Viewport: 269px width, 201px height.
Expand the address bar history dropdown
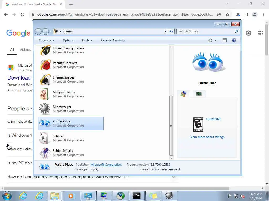click(x=165, y=31)
